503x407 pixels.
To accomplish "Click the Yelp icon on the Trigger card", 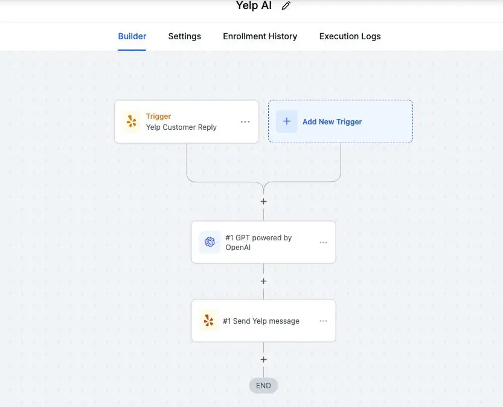I will pyautogui.click(x=131, y=121).
